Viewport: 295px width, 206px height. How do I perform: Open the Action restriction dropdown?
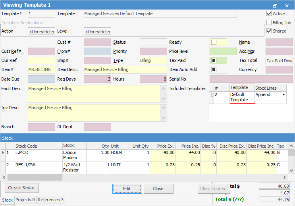pyautogui.click(x=41, y=31)
